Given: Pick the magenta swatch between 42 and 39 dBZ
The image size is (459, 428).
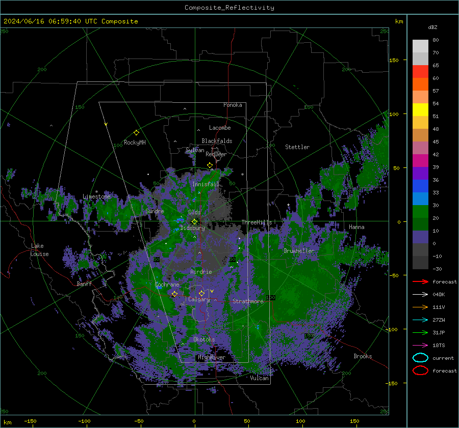Looking at the screenshot, I should tap(420, 160).
